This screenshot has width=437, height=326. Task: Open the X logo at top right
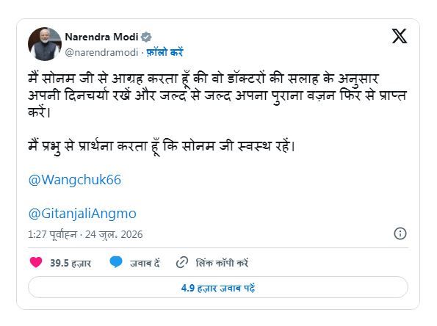400,36
